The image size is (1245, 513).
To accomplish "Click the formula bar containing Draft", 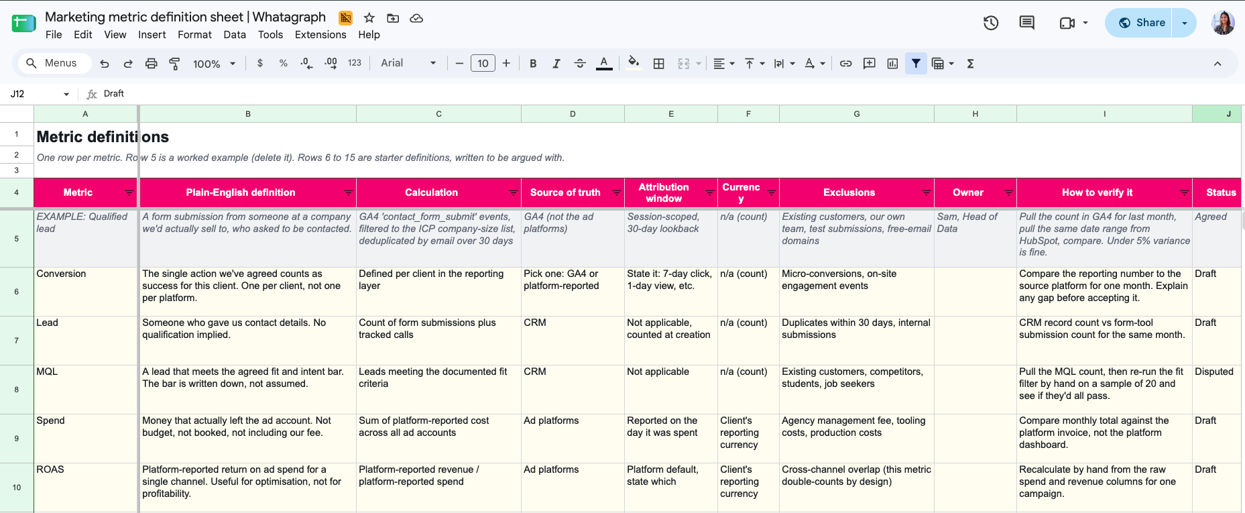I will point(670,94).
